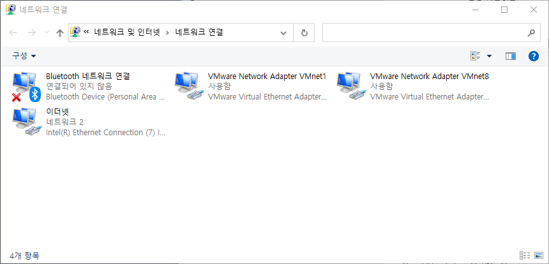This screenshot has width=549, height=264.
Task: Click the 4개 항목 status bar text
Action: pos(24,256)
